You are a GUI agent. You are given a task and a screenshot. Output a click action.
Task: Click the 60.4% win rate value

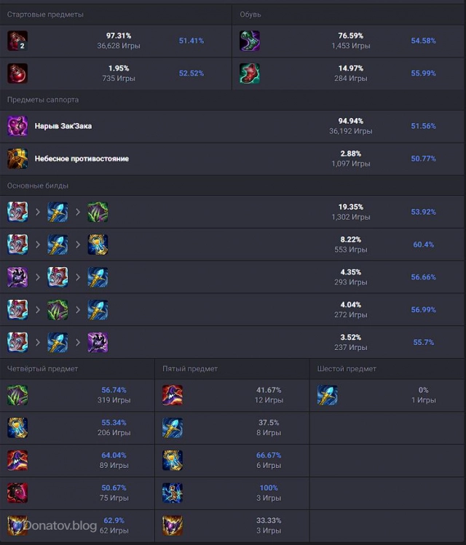point(423,244)
